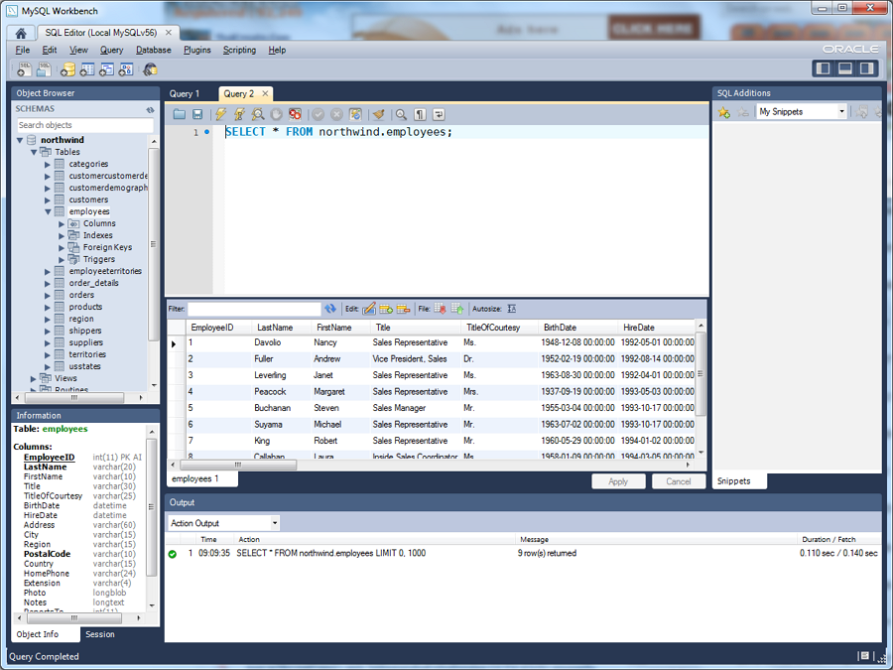The image size is (893, 670).
Task: Click the Apply button
Action: click(x=618, y=481)
